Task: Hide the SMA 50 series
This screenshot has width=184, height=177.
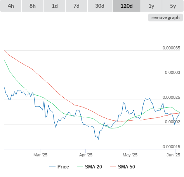Action: 127,167
